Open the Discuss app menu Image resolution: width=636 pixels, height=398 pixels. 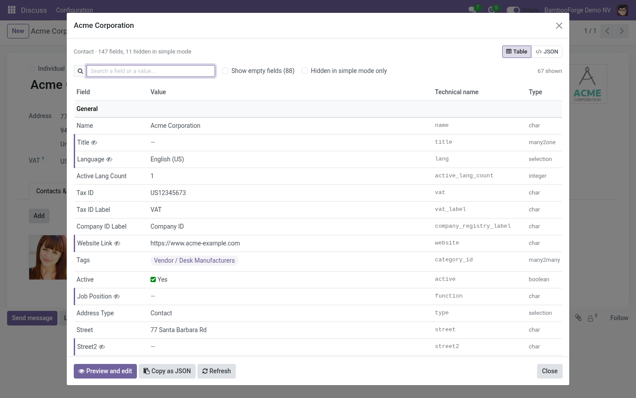[34, 10]
